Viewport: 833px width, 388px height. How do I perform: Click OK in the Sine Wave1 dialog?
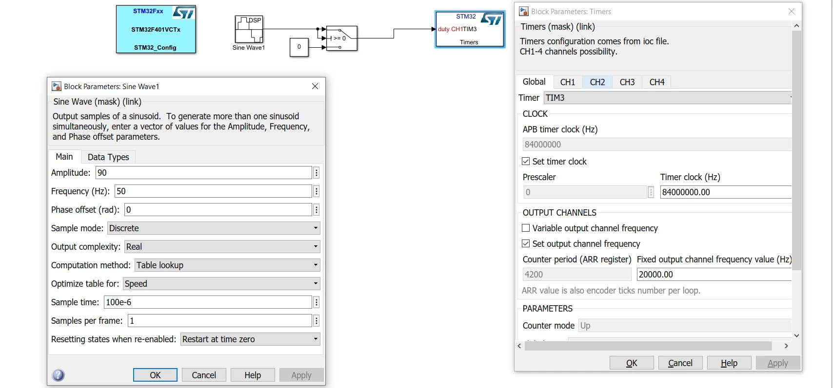(155, 375)
